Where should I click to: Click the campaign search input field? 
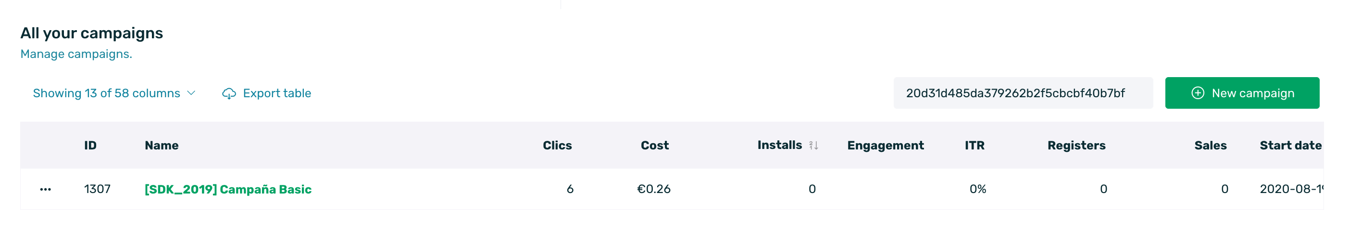(1022, 93)
